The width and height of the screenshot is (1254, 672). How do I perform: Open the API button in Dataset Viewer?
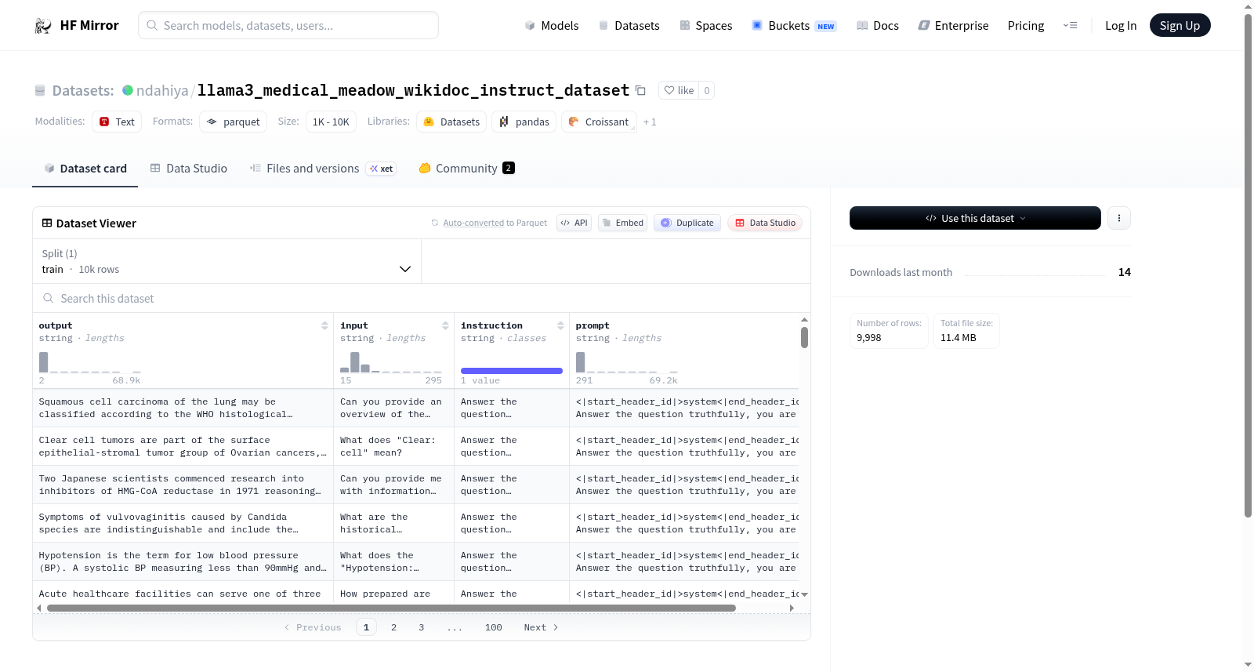[574, 223]
